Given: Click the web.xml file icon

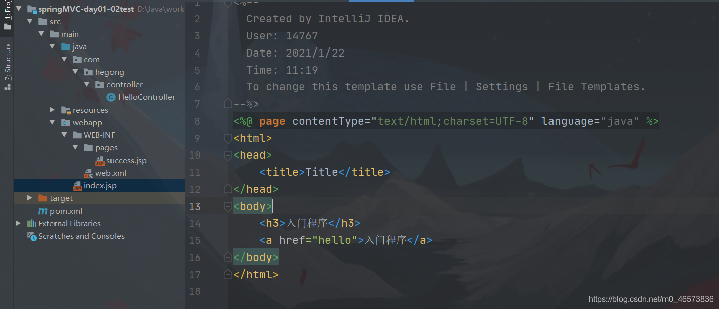Looking at the screenshot, I should click(88, 173).
